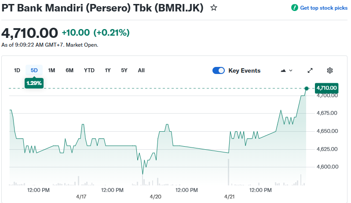
Task: Star BMRI.JK to add to watchlist
Action: click(214, 8)
